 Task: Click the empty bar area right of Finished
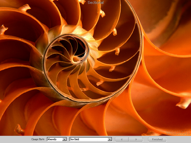[x=179, y=139]
